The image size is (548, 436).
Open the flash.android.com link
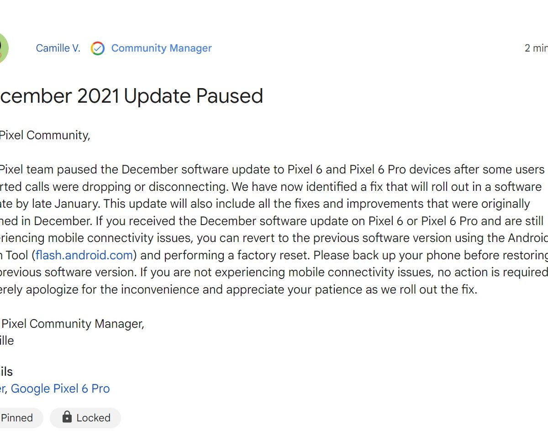pyautogui.click(x=84, y=255)
